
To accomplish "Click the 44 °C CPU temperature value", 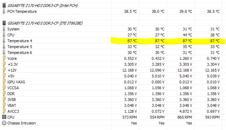I will point(187,35).
